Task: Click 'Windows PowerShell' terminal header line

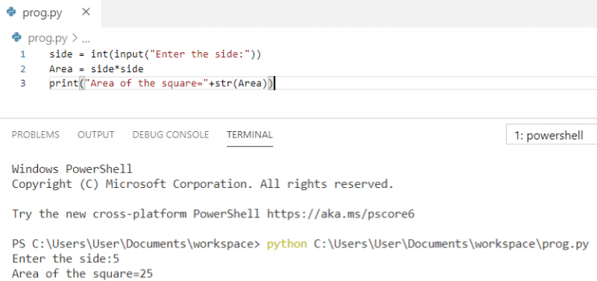Action: 72,168
